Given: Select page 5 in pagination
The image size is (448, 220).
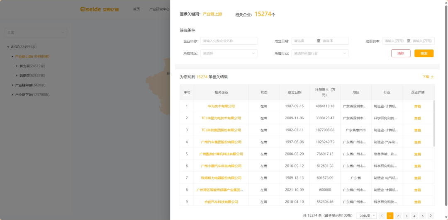Looking at the screenshot, I should pos(422,216).
